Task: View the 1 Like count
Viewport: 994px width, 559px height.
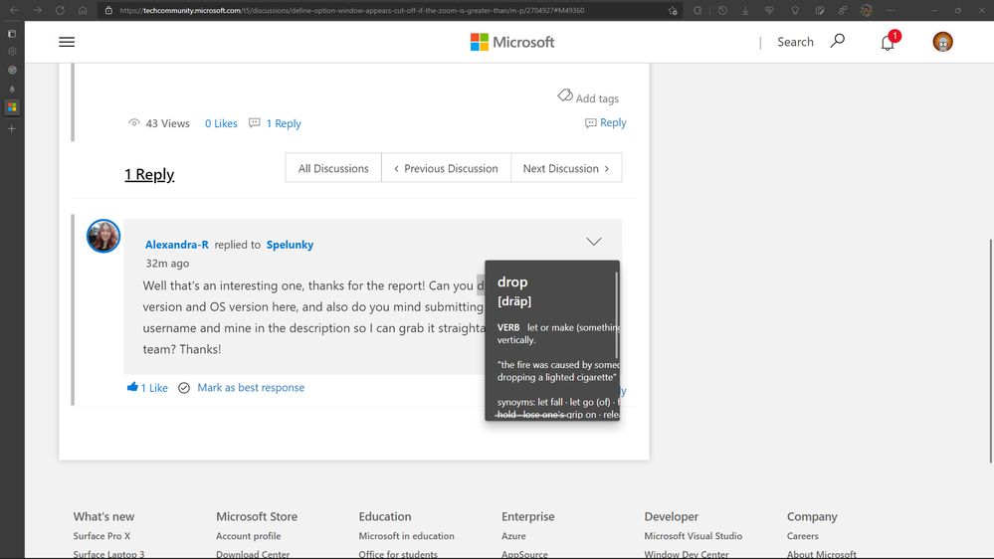Action: 154,388
